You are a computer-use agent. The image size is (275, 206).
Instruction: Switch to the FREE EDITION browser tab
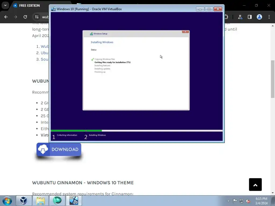coord(29,6)
